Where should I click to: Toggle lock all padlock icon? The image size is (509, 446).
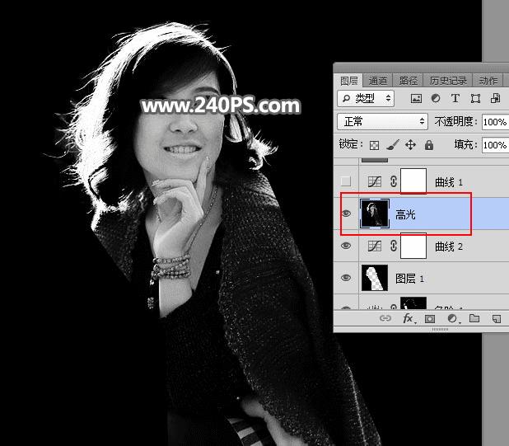(x=429, y=145)
